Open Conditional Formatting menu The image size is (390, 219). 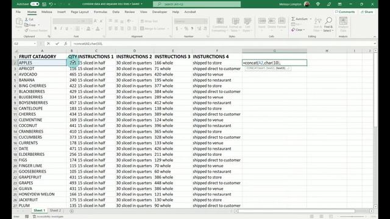tap(219, 24)
